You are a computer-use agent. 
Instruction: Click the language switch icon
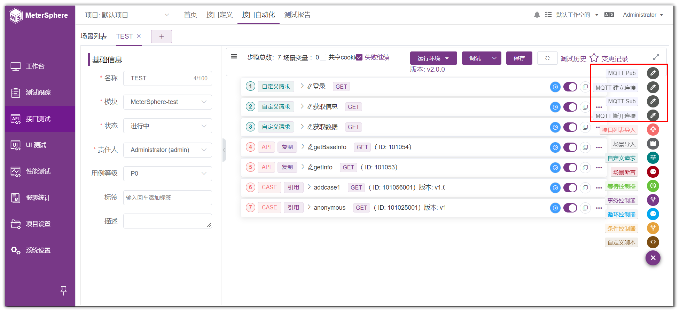point(609,15)
